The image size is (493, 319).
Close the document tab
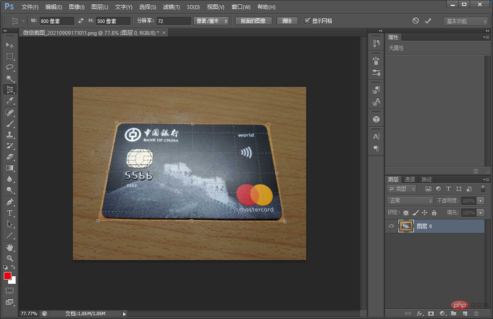[164, 32]
